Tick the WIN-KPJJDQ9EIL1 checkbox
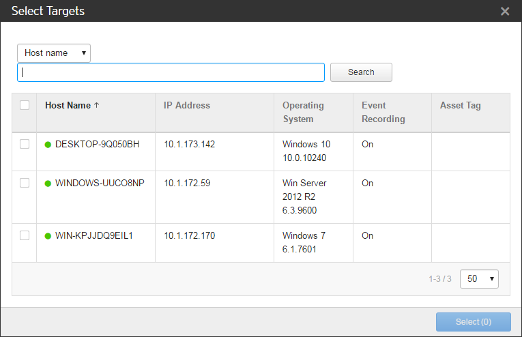Screen dimensions: 522x337 [25, 235]
